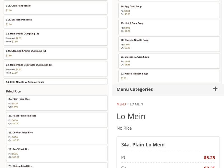Open Chicken Fried Rice card
The image size is (224, 168).
click(57, 136)
